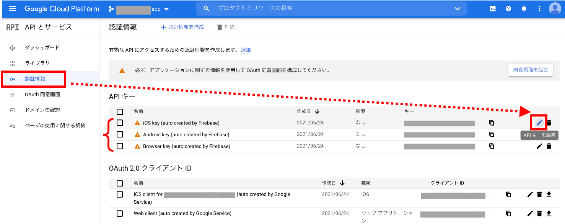Click the API キー 名前 column header
This screenshot has height=224, width=565.
tap(138, 111)
